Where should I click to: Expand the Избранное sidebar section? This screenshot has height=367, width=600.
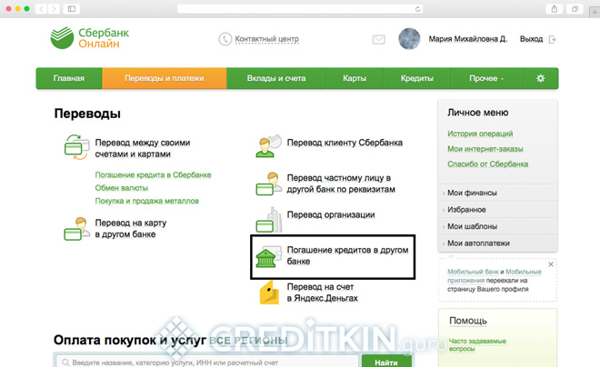469,210
